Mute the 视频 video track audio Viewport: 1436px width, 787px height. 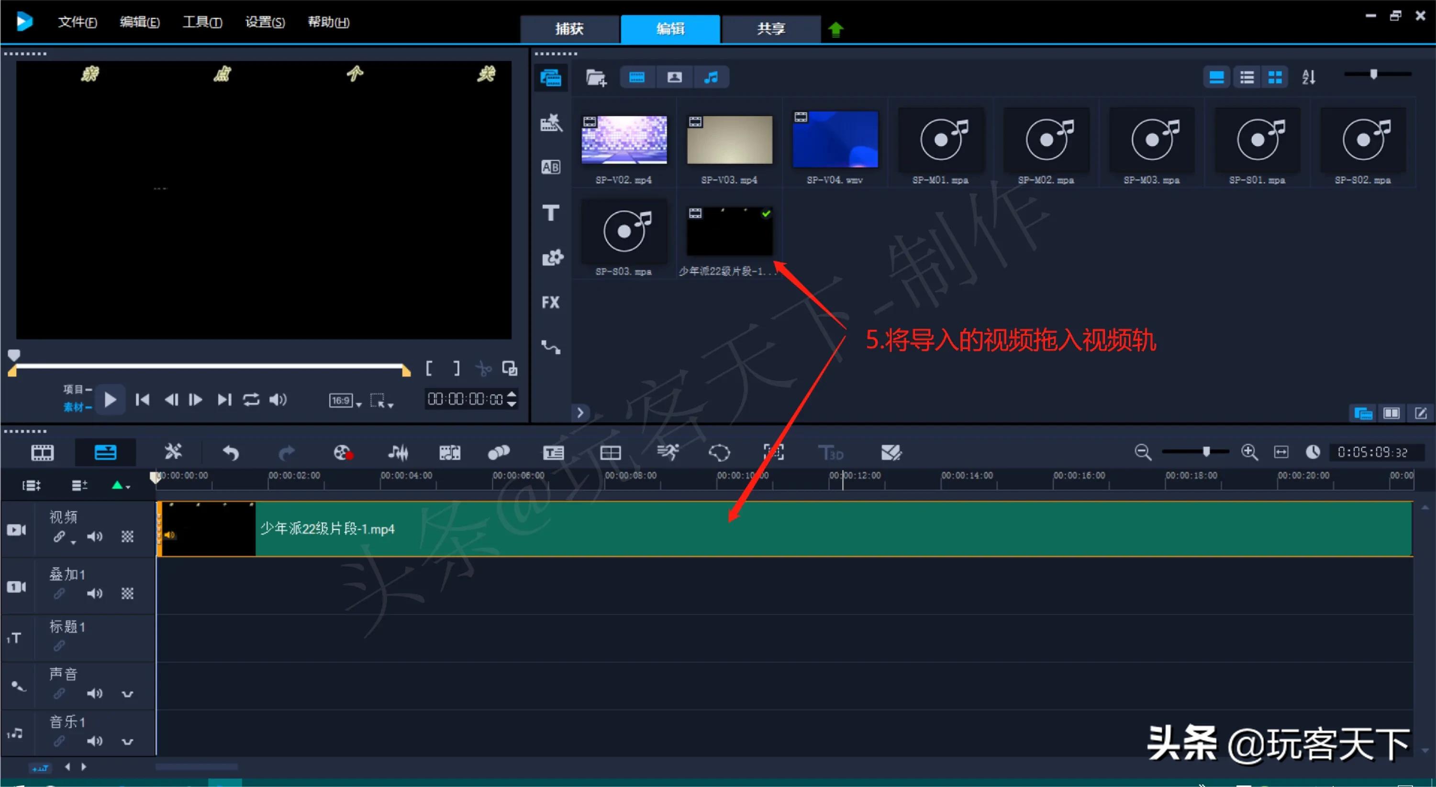pos(94,536)
